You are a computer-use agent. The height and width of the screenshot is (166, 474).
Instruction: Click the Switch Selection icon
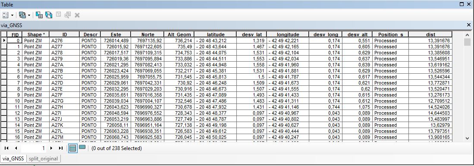48,15
